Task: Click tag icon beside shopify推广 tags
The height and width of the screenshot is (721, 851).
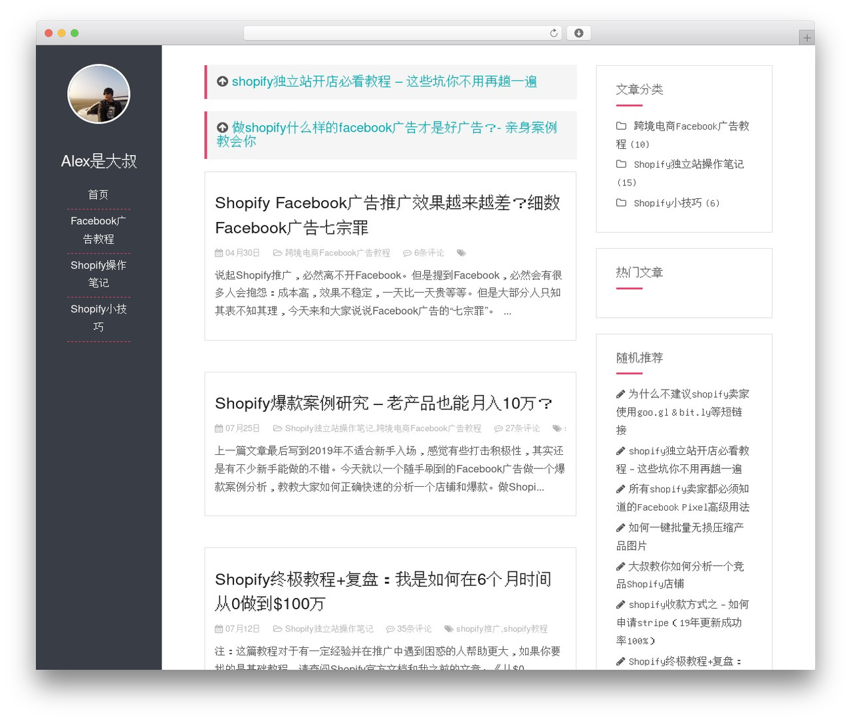Action: (x=449, y=629)
